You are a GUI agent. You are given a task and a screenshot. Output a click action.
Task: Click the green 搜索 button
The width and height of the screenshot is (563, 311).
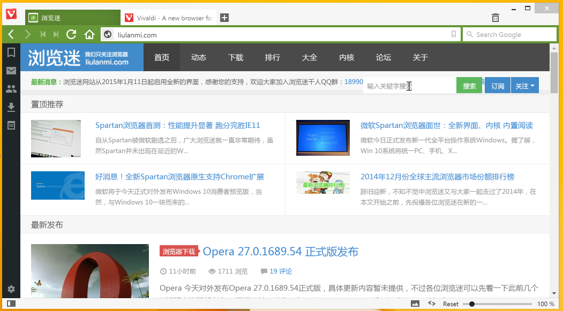[469, 86]
